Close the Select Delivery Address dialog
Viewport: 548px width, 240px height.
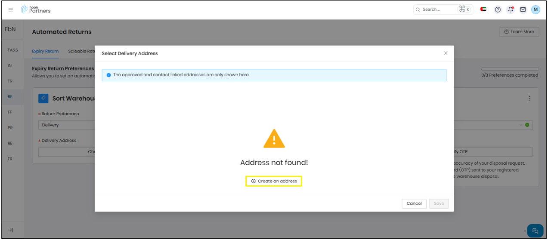(x=446, y=53)
